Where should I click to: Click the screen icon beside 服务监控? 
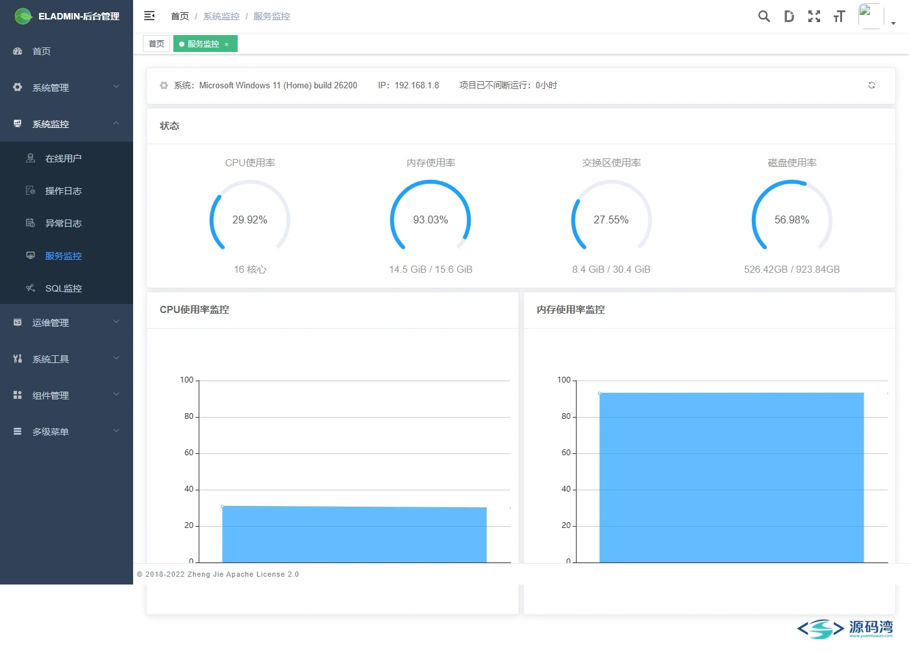coord(31,255)
